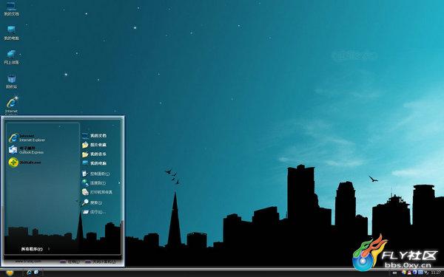Open the 运行 dialog from the Start menu
This screenshot has height=277, width=444.
(94, 212)
